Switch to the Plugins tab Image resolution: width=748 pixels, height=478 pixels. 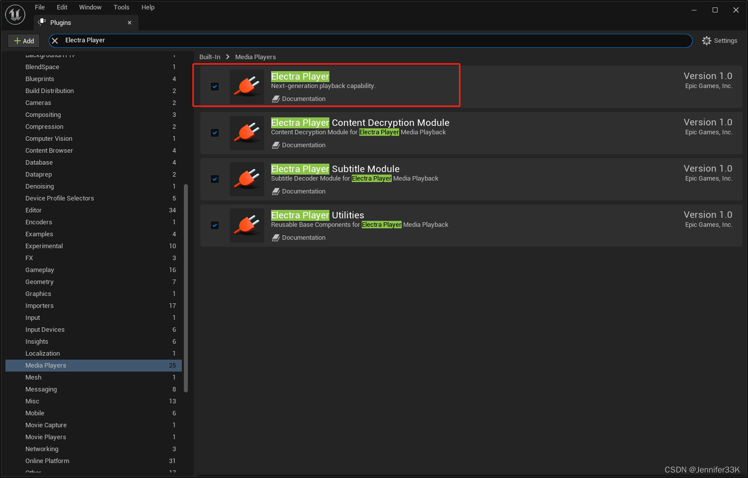click(x=86, y=23)
